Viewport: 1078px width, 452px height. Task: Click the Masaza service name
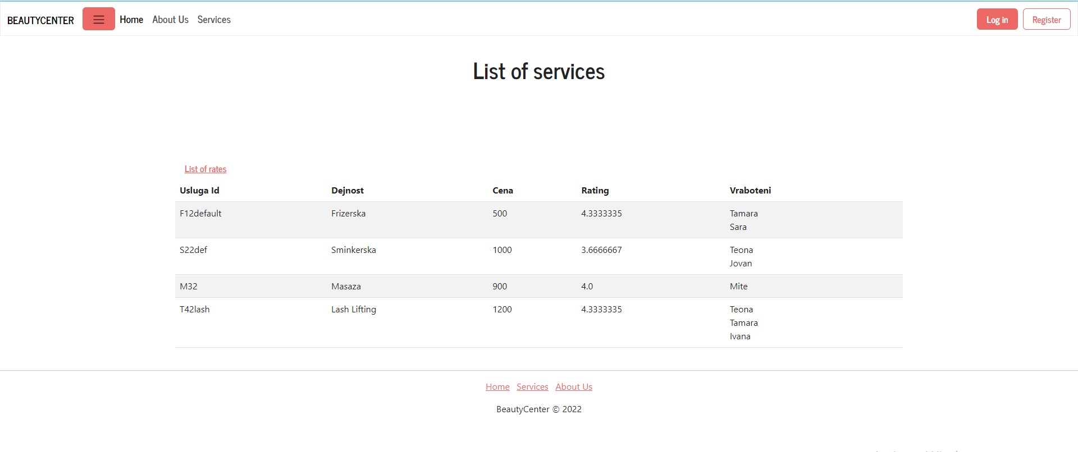point(346,287)
